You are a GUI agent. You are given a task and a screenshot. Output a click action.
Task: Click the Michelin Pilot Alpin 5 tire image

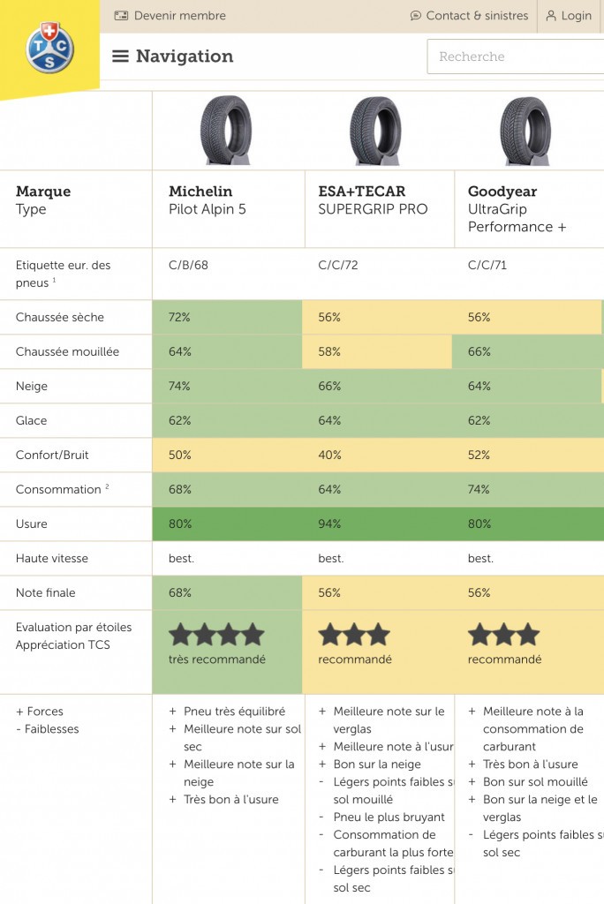(226, 131)
